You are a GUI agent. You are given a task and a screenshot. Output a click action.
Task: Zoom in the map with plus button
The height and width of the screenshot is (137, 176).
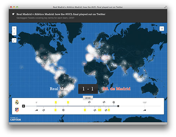tap(14, 29)
